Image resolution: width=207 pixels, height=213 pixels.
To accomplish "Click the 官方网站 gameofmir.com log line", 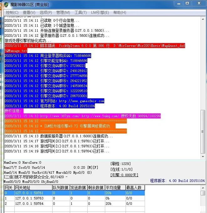I will [54, 101].
